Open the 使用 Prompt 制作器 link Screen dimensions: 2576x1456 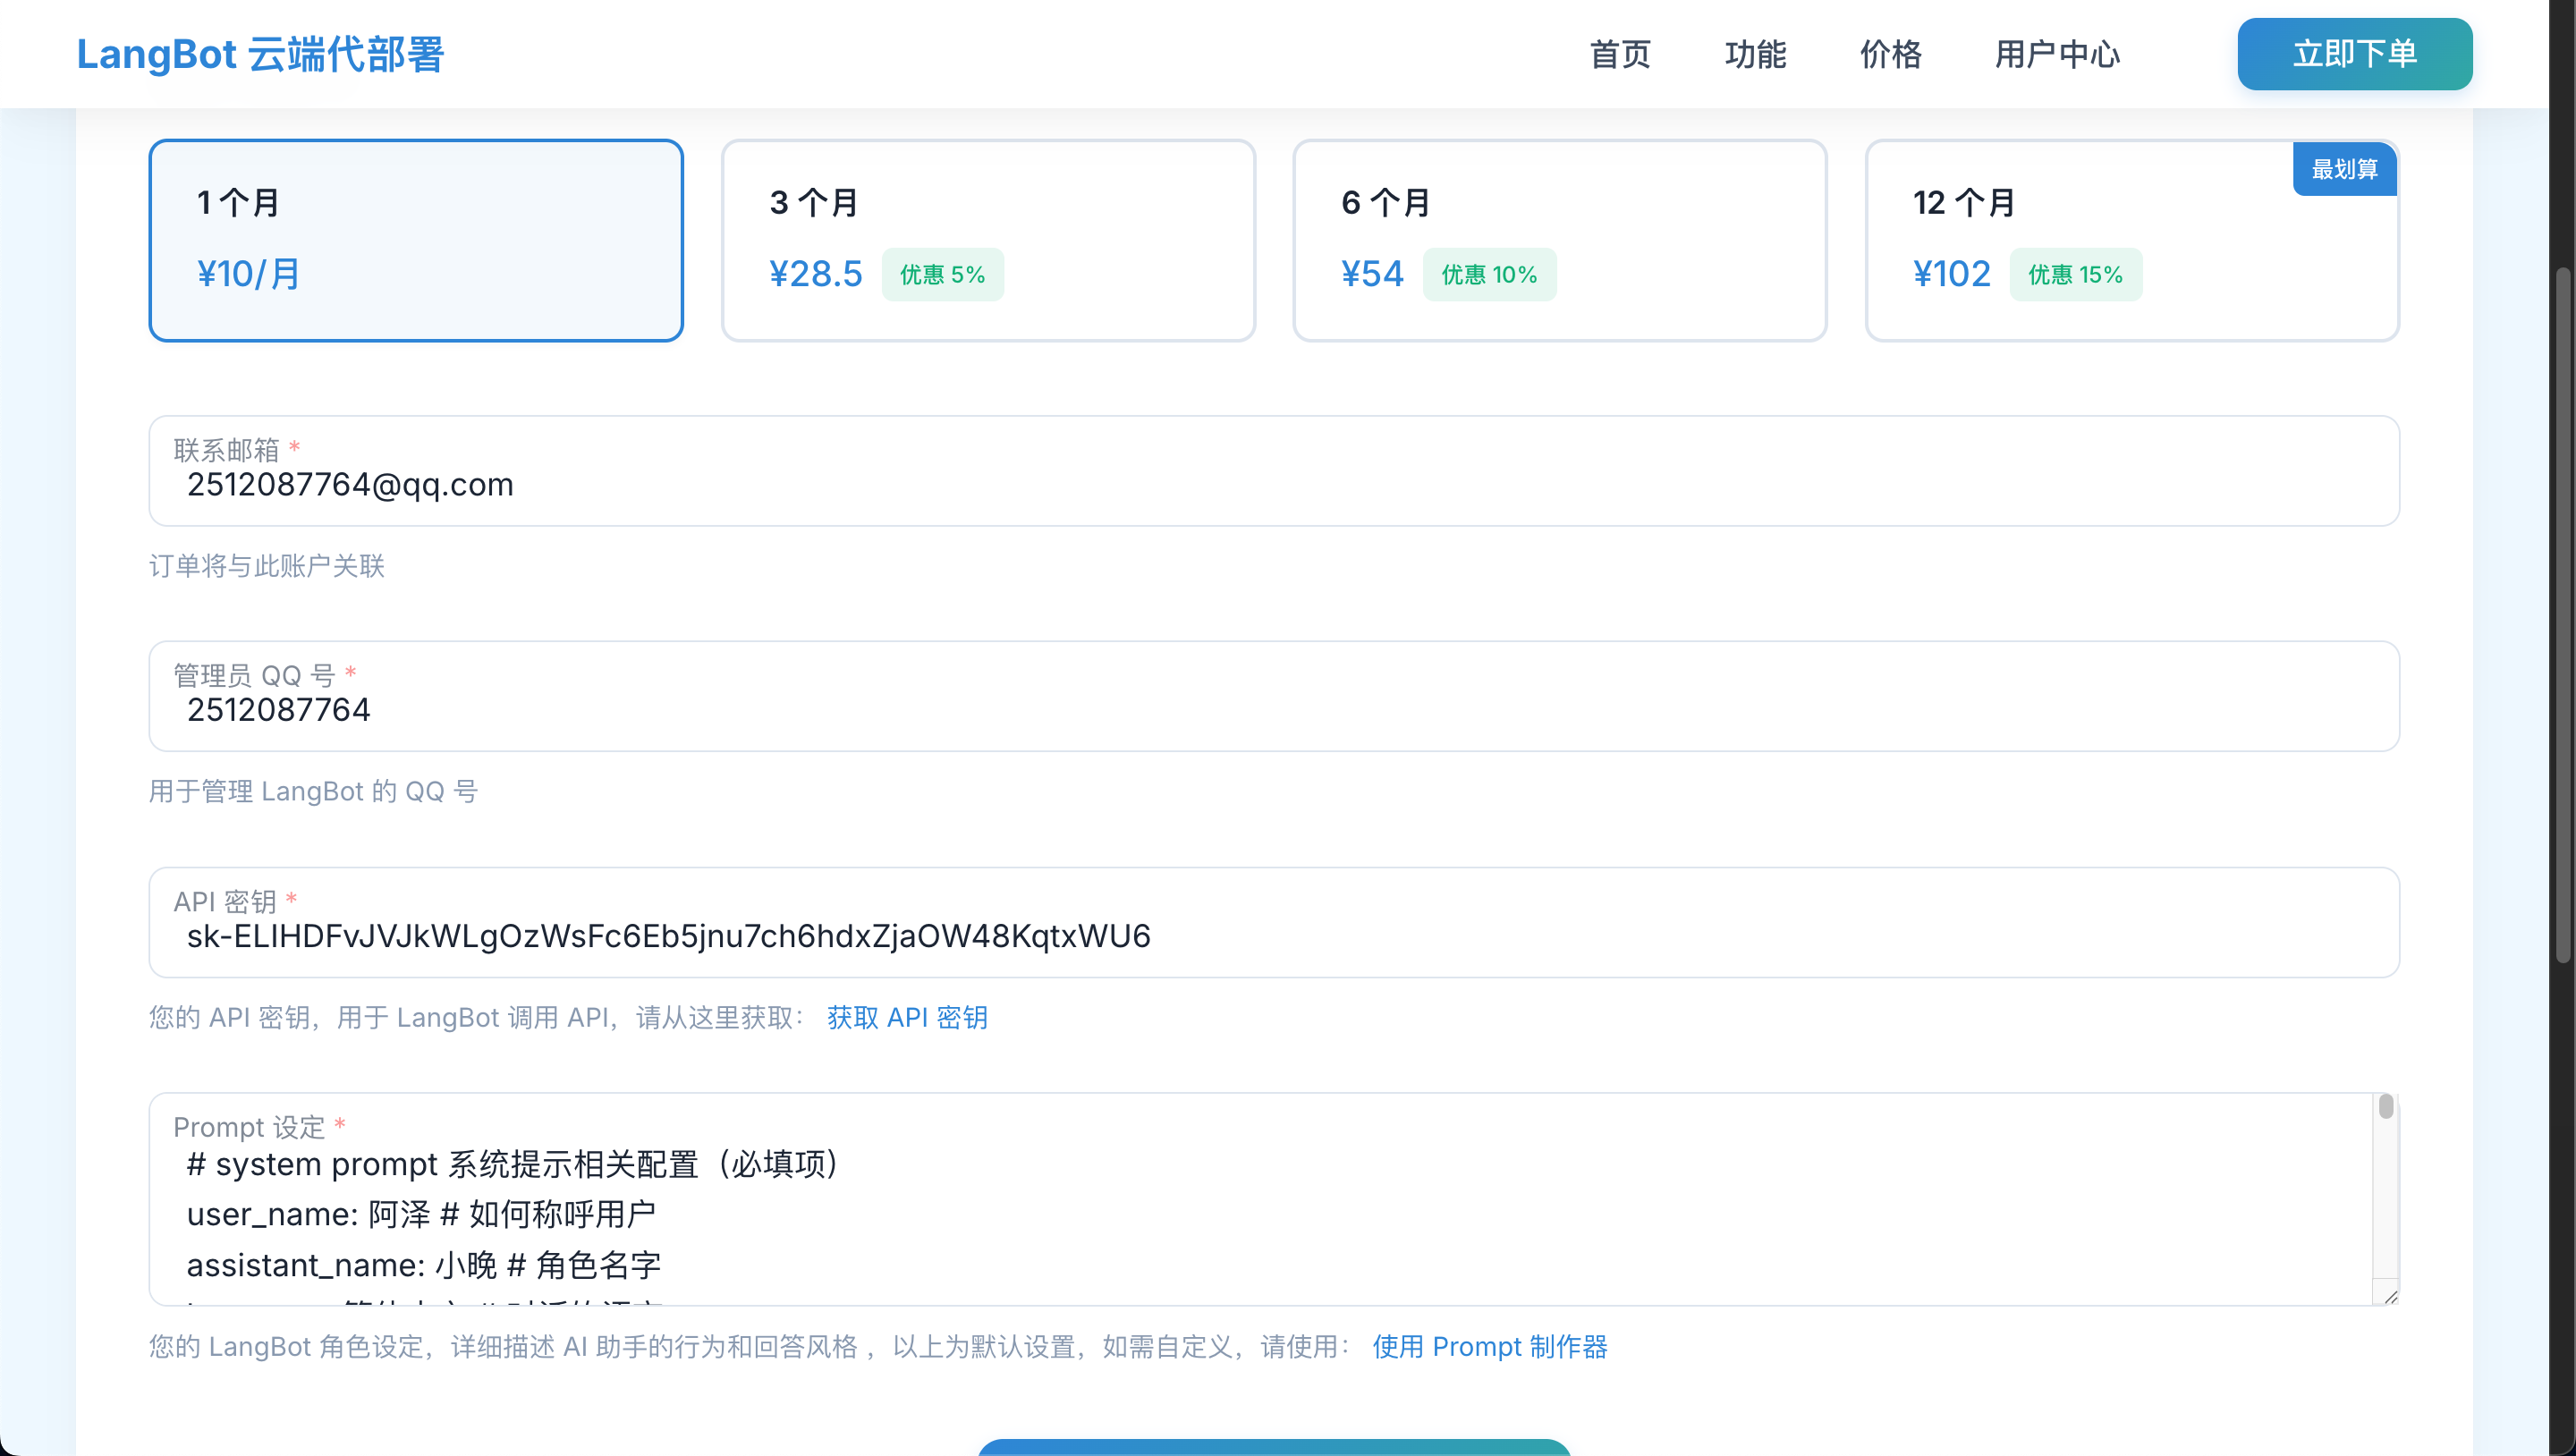1489,1346
